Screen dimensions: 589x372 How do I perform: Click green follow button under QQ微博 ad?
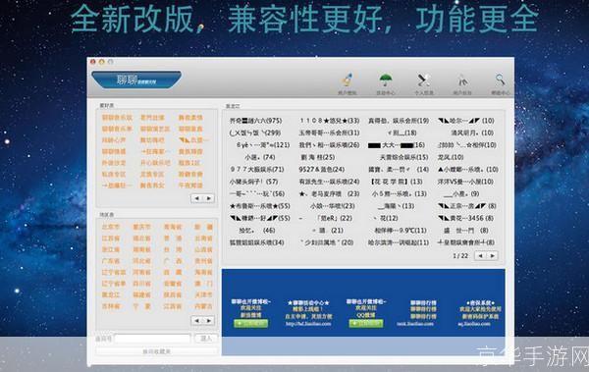coord(366,323)
